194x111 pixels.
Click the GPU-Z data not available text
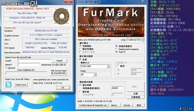[x=46, y=39]
